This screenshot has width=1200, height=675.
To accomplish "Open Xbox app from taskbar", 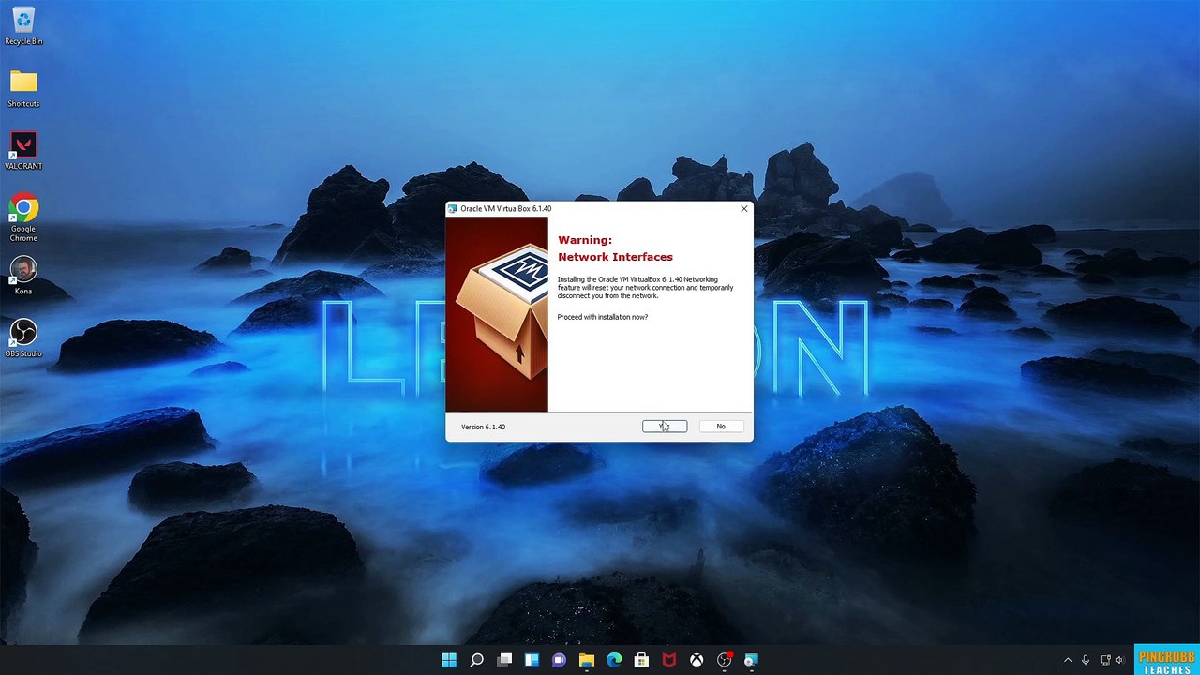I will 697,660.
